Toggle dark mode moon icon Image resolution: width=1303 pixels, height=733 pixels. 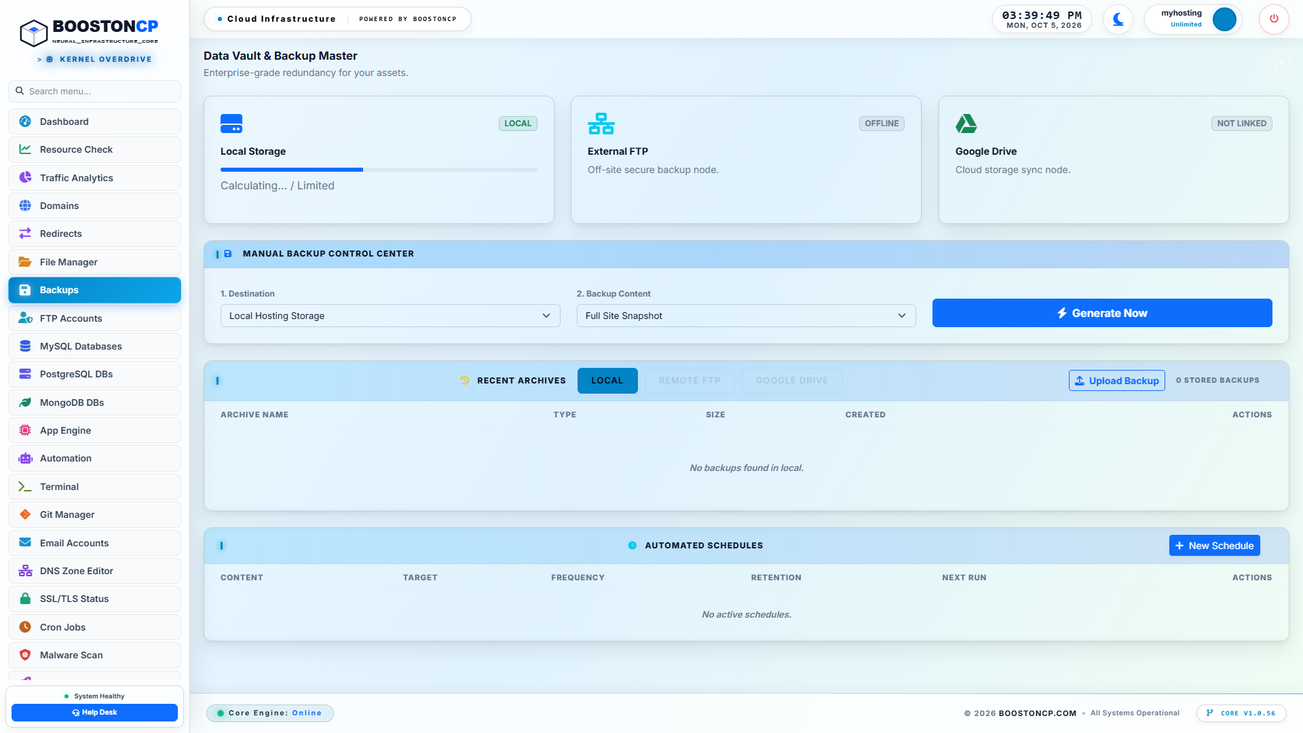(1118, 19)
